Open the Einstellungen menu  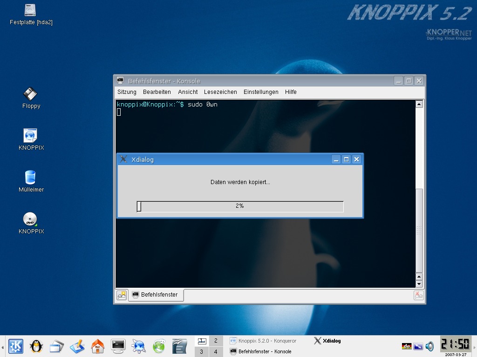[261, 92]
